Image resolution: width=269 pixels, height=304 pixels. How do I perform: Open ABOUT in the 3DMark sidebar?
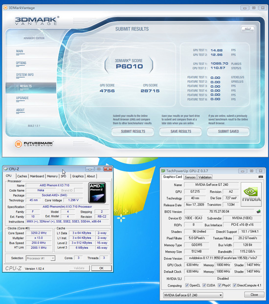coord(20,110)
